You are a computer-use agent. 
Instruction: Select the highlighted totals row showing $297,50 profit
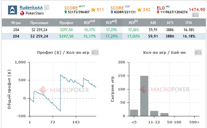[x=67, y=36]
